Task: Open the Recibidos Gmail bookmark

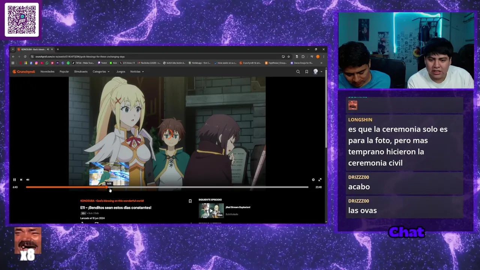Action: (x=148, y=63)
